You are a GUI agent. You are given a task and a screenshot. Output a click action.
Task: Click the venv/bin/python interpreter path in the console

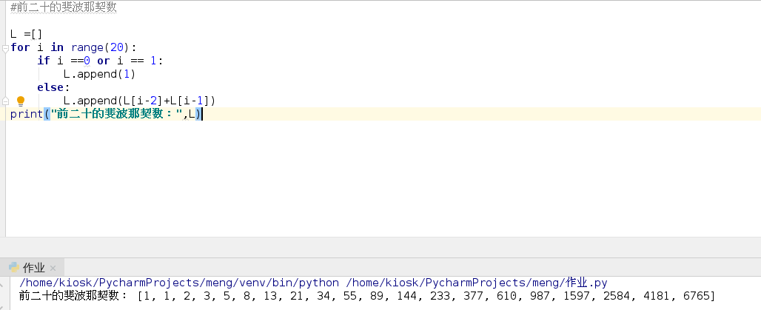[x=179, y=283]
